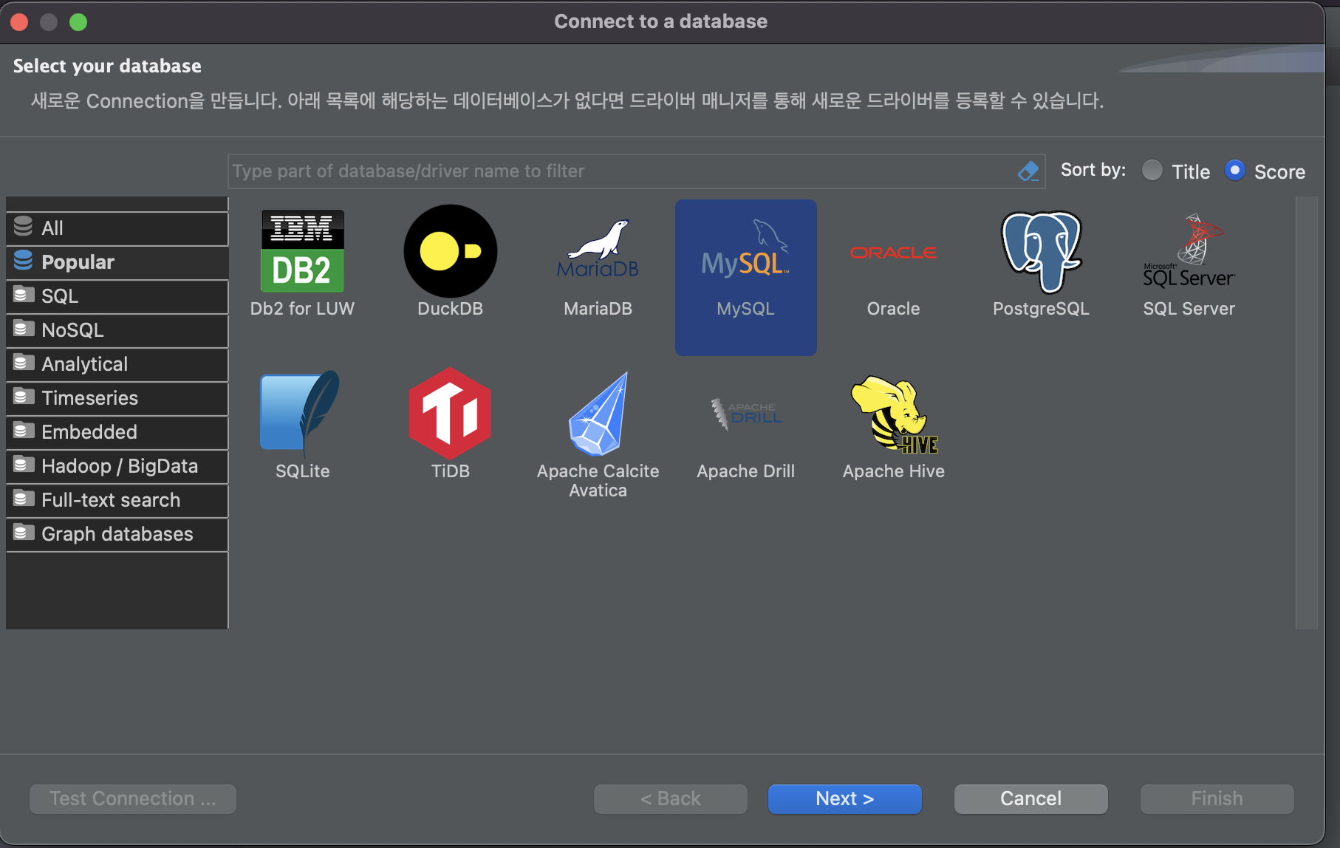Screen dimensions: 1340x848
Task: Open the Analytical category
Action: point(117,364)
